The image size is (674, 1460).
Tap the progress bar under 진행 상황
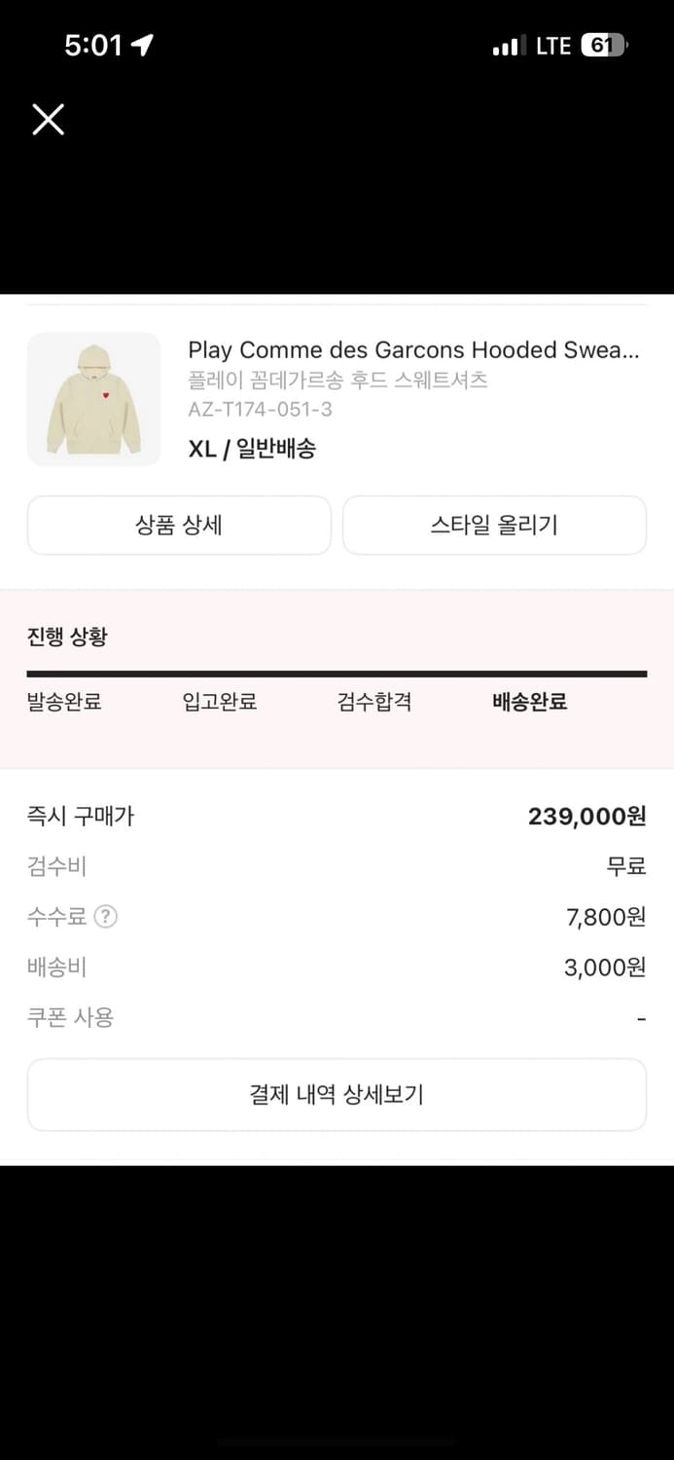coord(337,672)
